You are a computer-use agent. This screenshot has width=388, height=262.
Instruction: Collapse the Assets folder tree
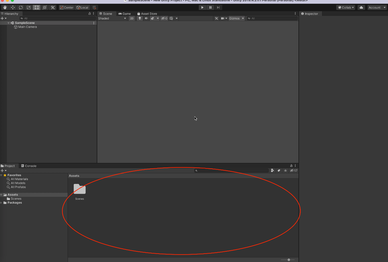coord(1,195)
